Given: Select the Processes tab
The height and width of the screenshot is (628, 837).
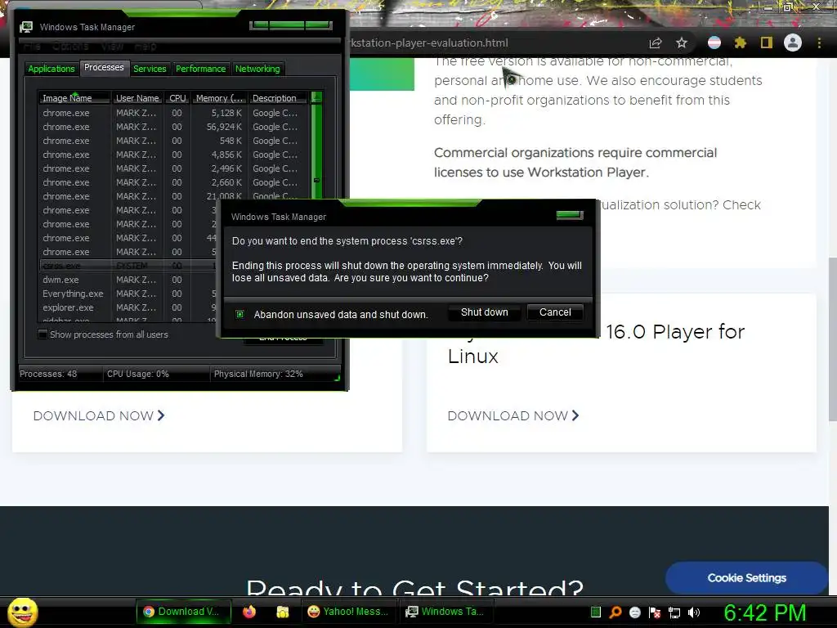Looking at the screenshot, I should coord(104,67).
